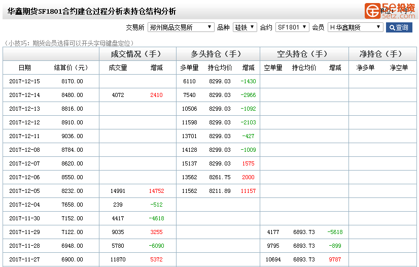Click the short position value 4177
Image resolution: width=419 pixels, height=267 pixels.
273,232
